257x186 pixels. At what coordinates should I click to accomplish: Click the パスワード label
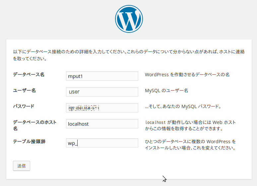24,106
